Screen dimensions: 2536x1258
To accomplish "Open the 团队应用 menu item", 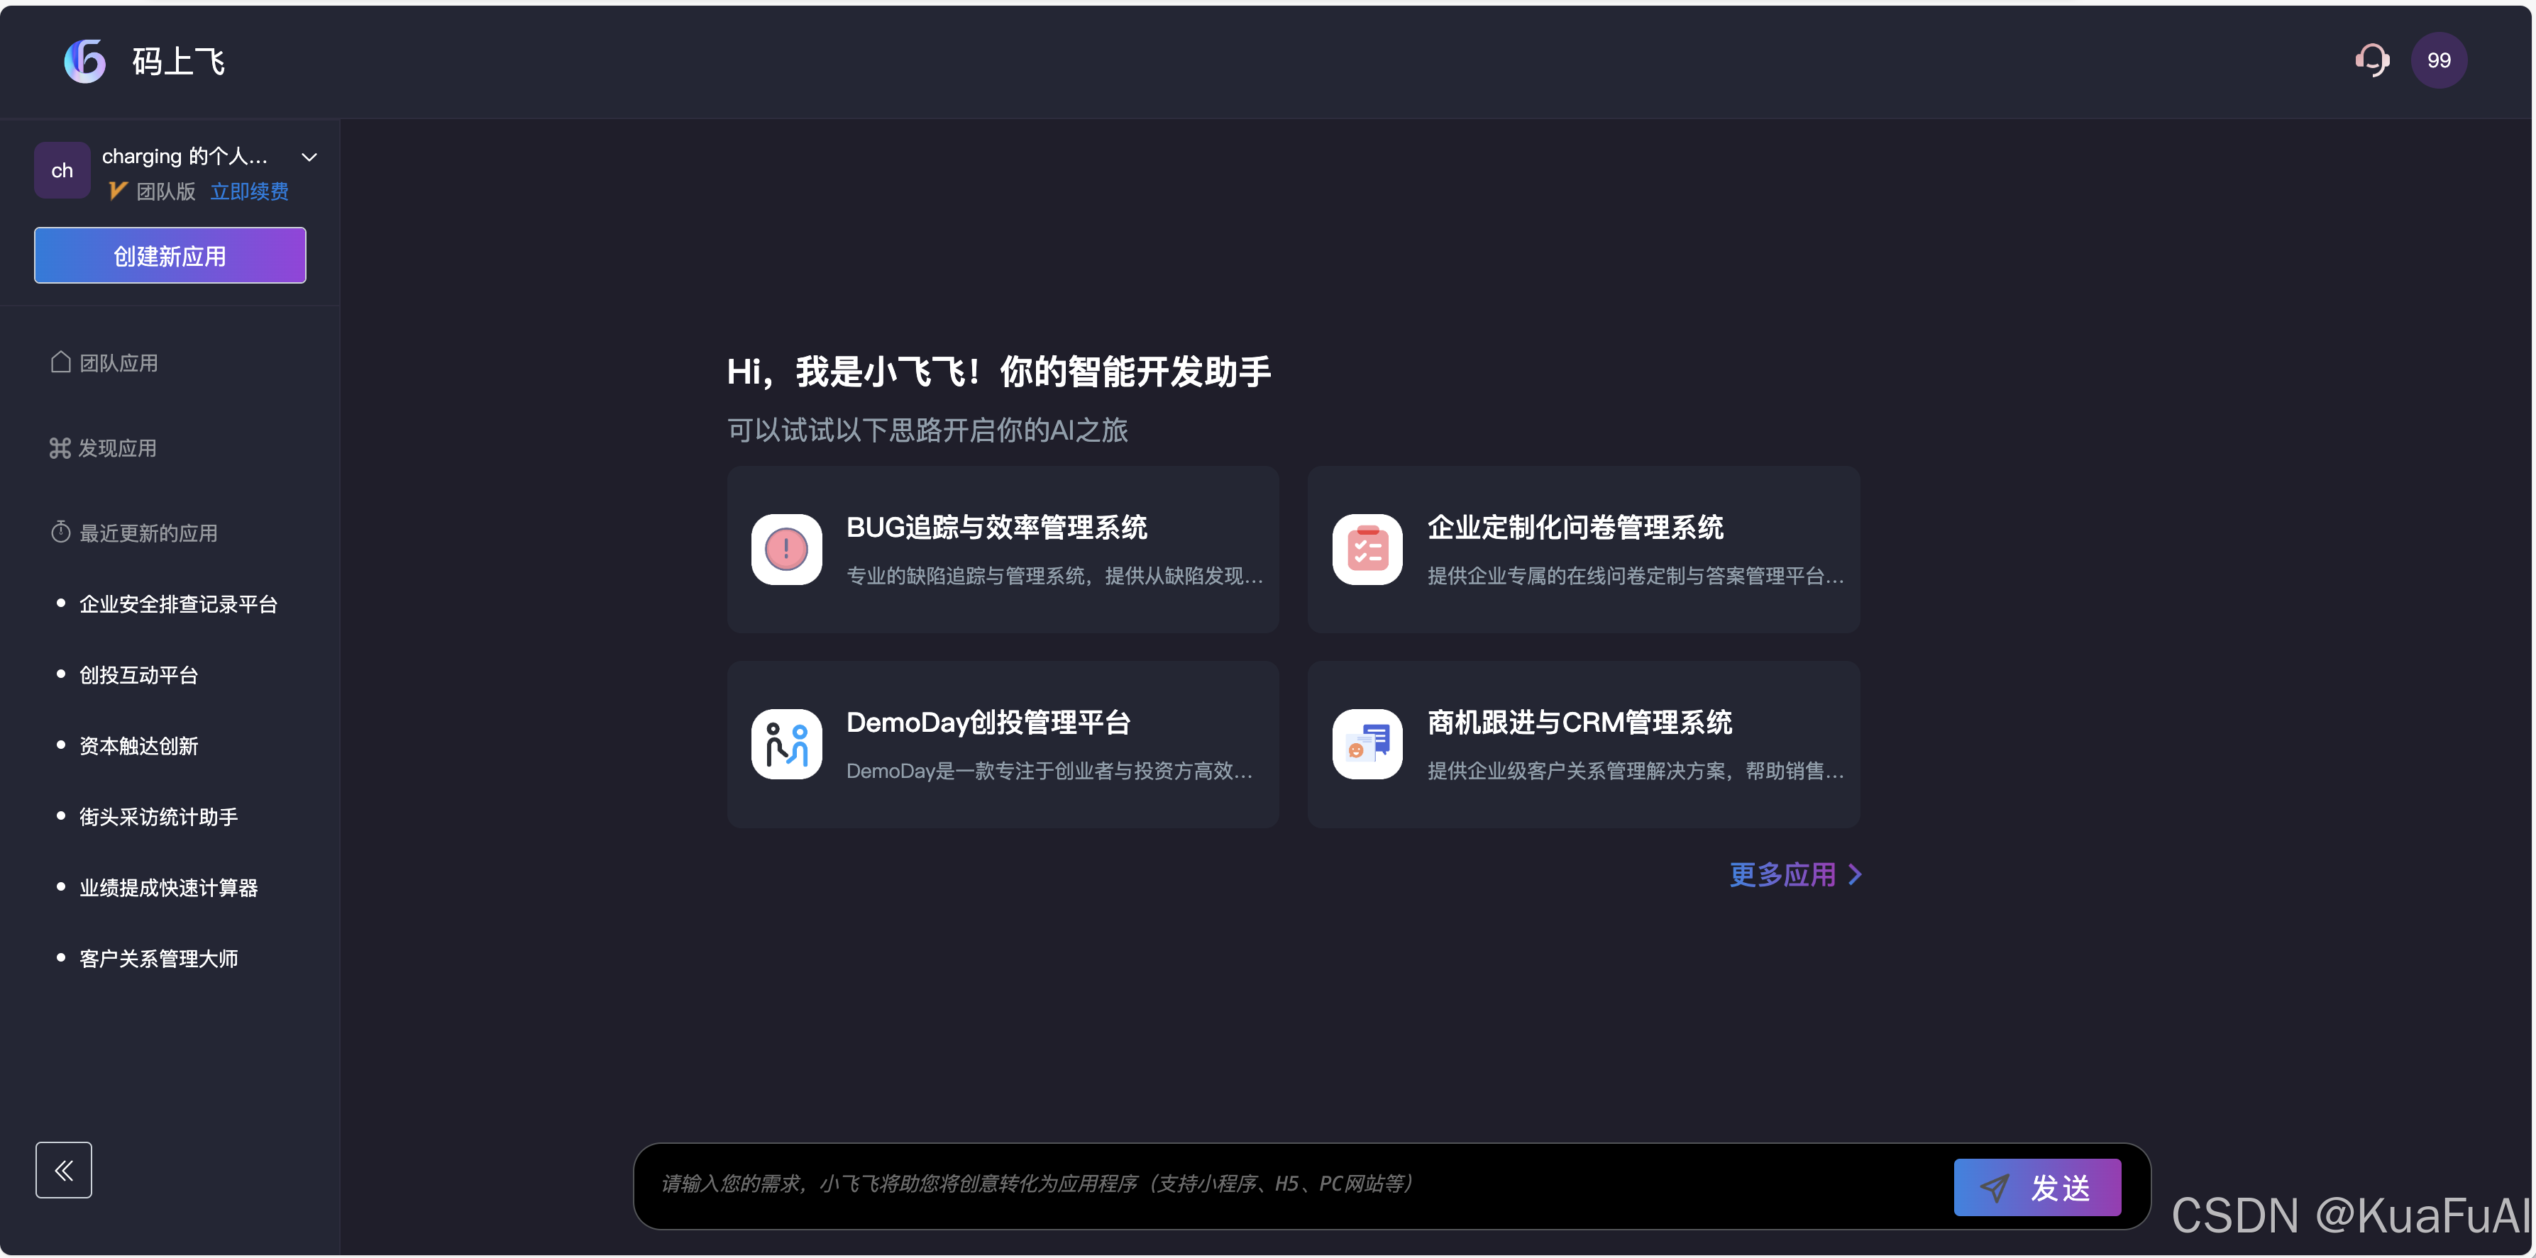I will point(118,363).
